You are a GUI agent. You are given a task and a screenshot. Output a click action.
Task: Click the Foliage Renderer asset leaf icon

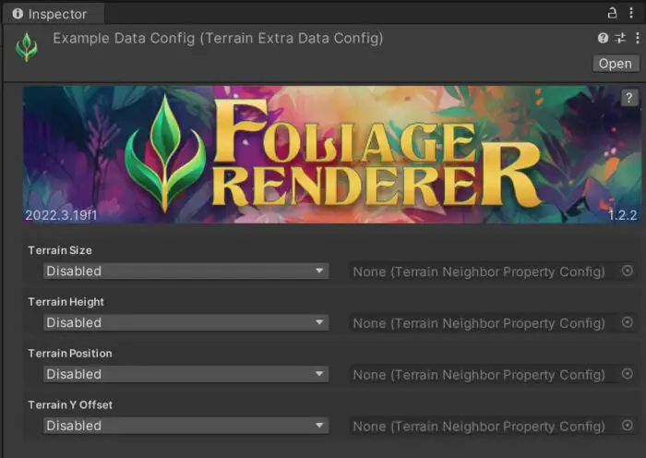click(x=27, y=47)
